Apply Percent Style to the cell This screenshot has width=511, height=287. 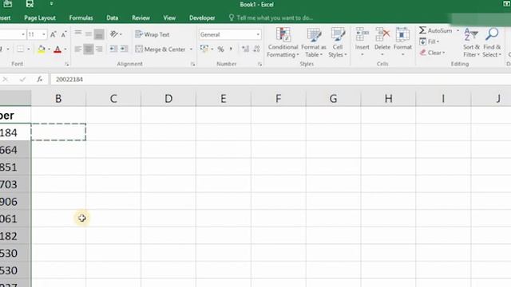[x=220, y=49]
